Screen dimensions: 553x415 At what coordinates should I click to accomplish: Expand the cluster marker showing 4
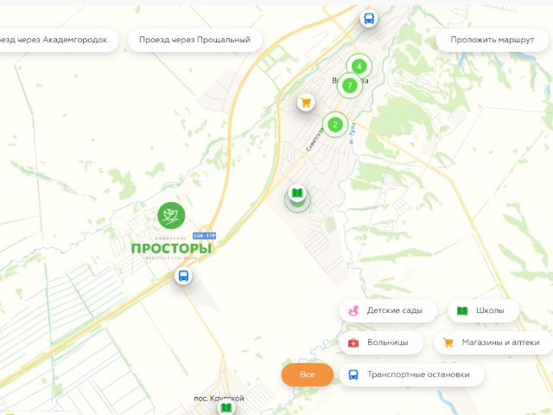pos(359,66)
